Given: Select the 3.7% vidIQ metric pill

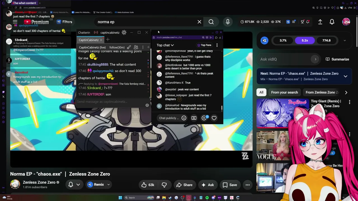Looking at the screenshot, I should click(283, 40).
